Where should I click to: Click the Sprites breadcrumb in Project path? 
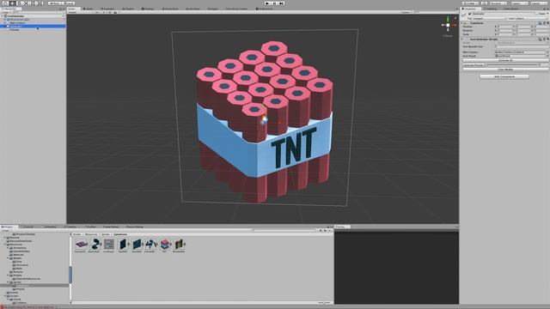pyautogui.click(x=105, y=234)
